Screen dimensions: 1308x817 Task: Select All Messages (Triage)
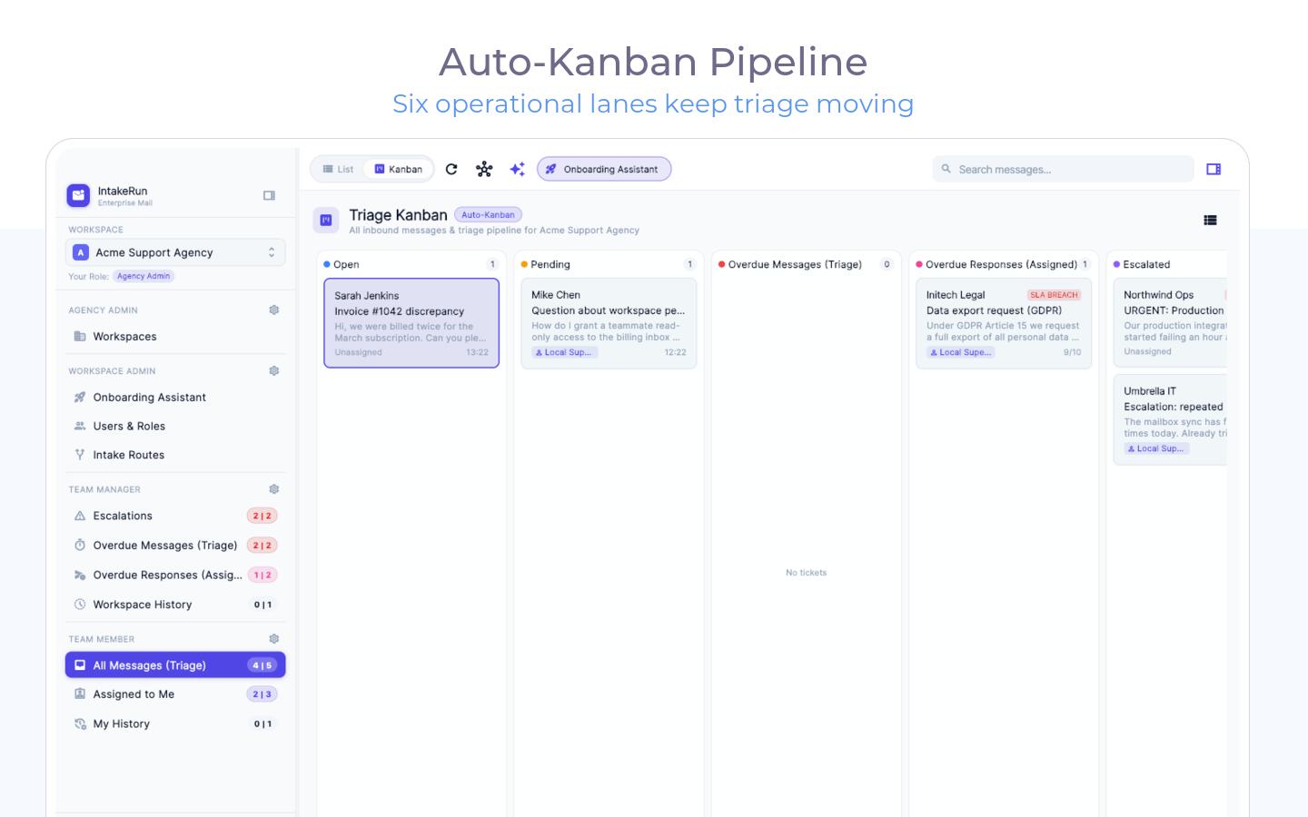(175, 665)
